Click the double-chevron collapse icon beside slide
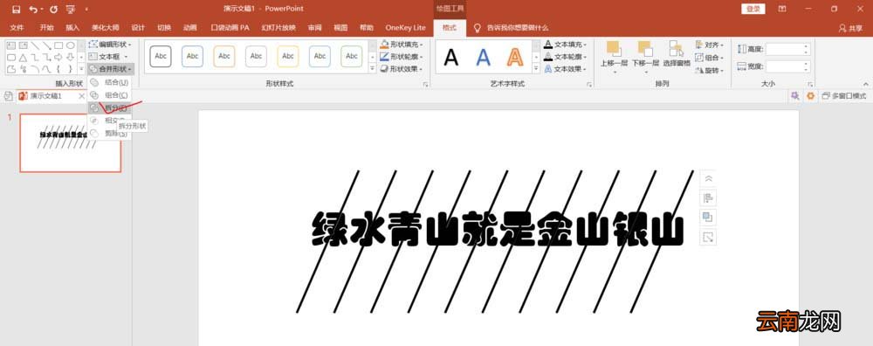 [708, 179]
